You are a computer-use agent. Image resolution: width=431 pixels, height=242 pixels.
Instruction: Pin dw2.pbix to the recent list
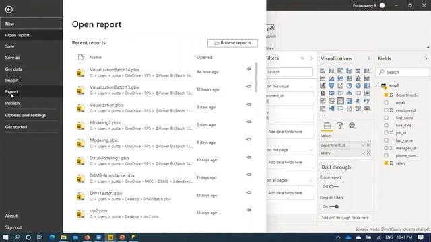pyautogui.click(x=248, y=210)
